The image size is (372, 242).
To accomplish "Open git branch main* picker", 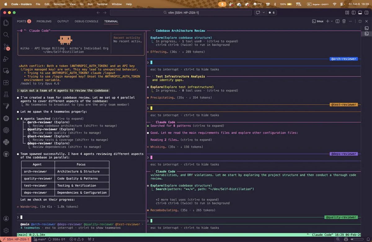I will click(x=40, y=240).
